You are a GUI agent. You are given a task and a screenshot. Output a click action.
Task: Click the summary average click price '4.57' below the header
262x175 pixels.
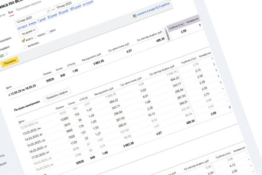coord(129,51)
